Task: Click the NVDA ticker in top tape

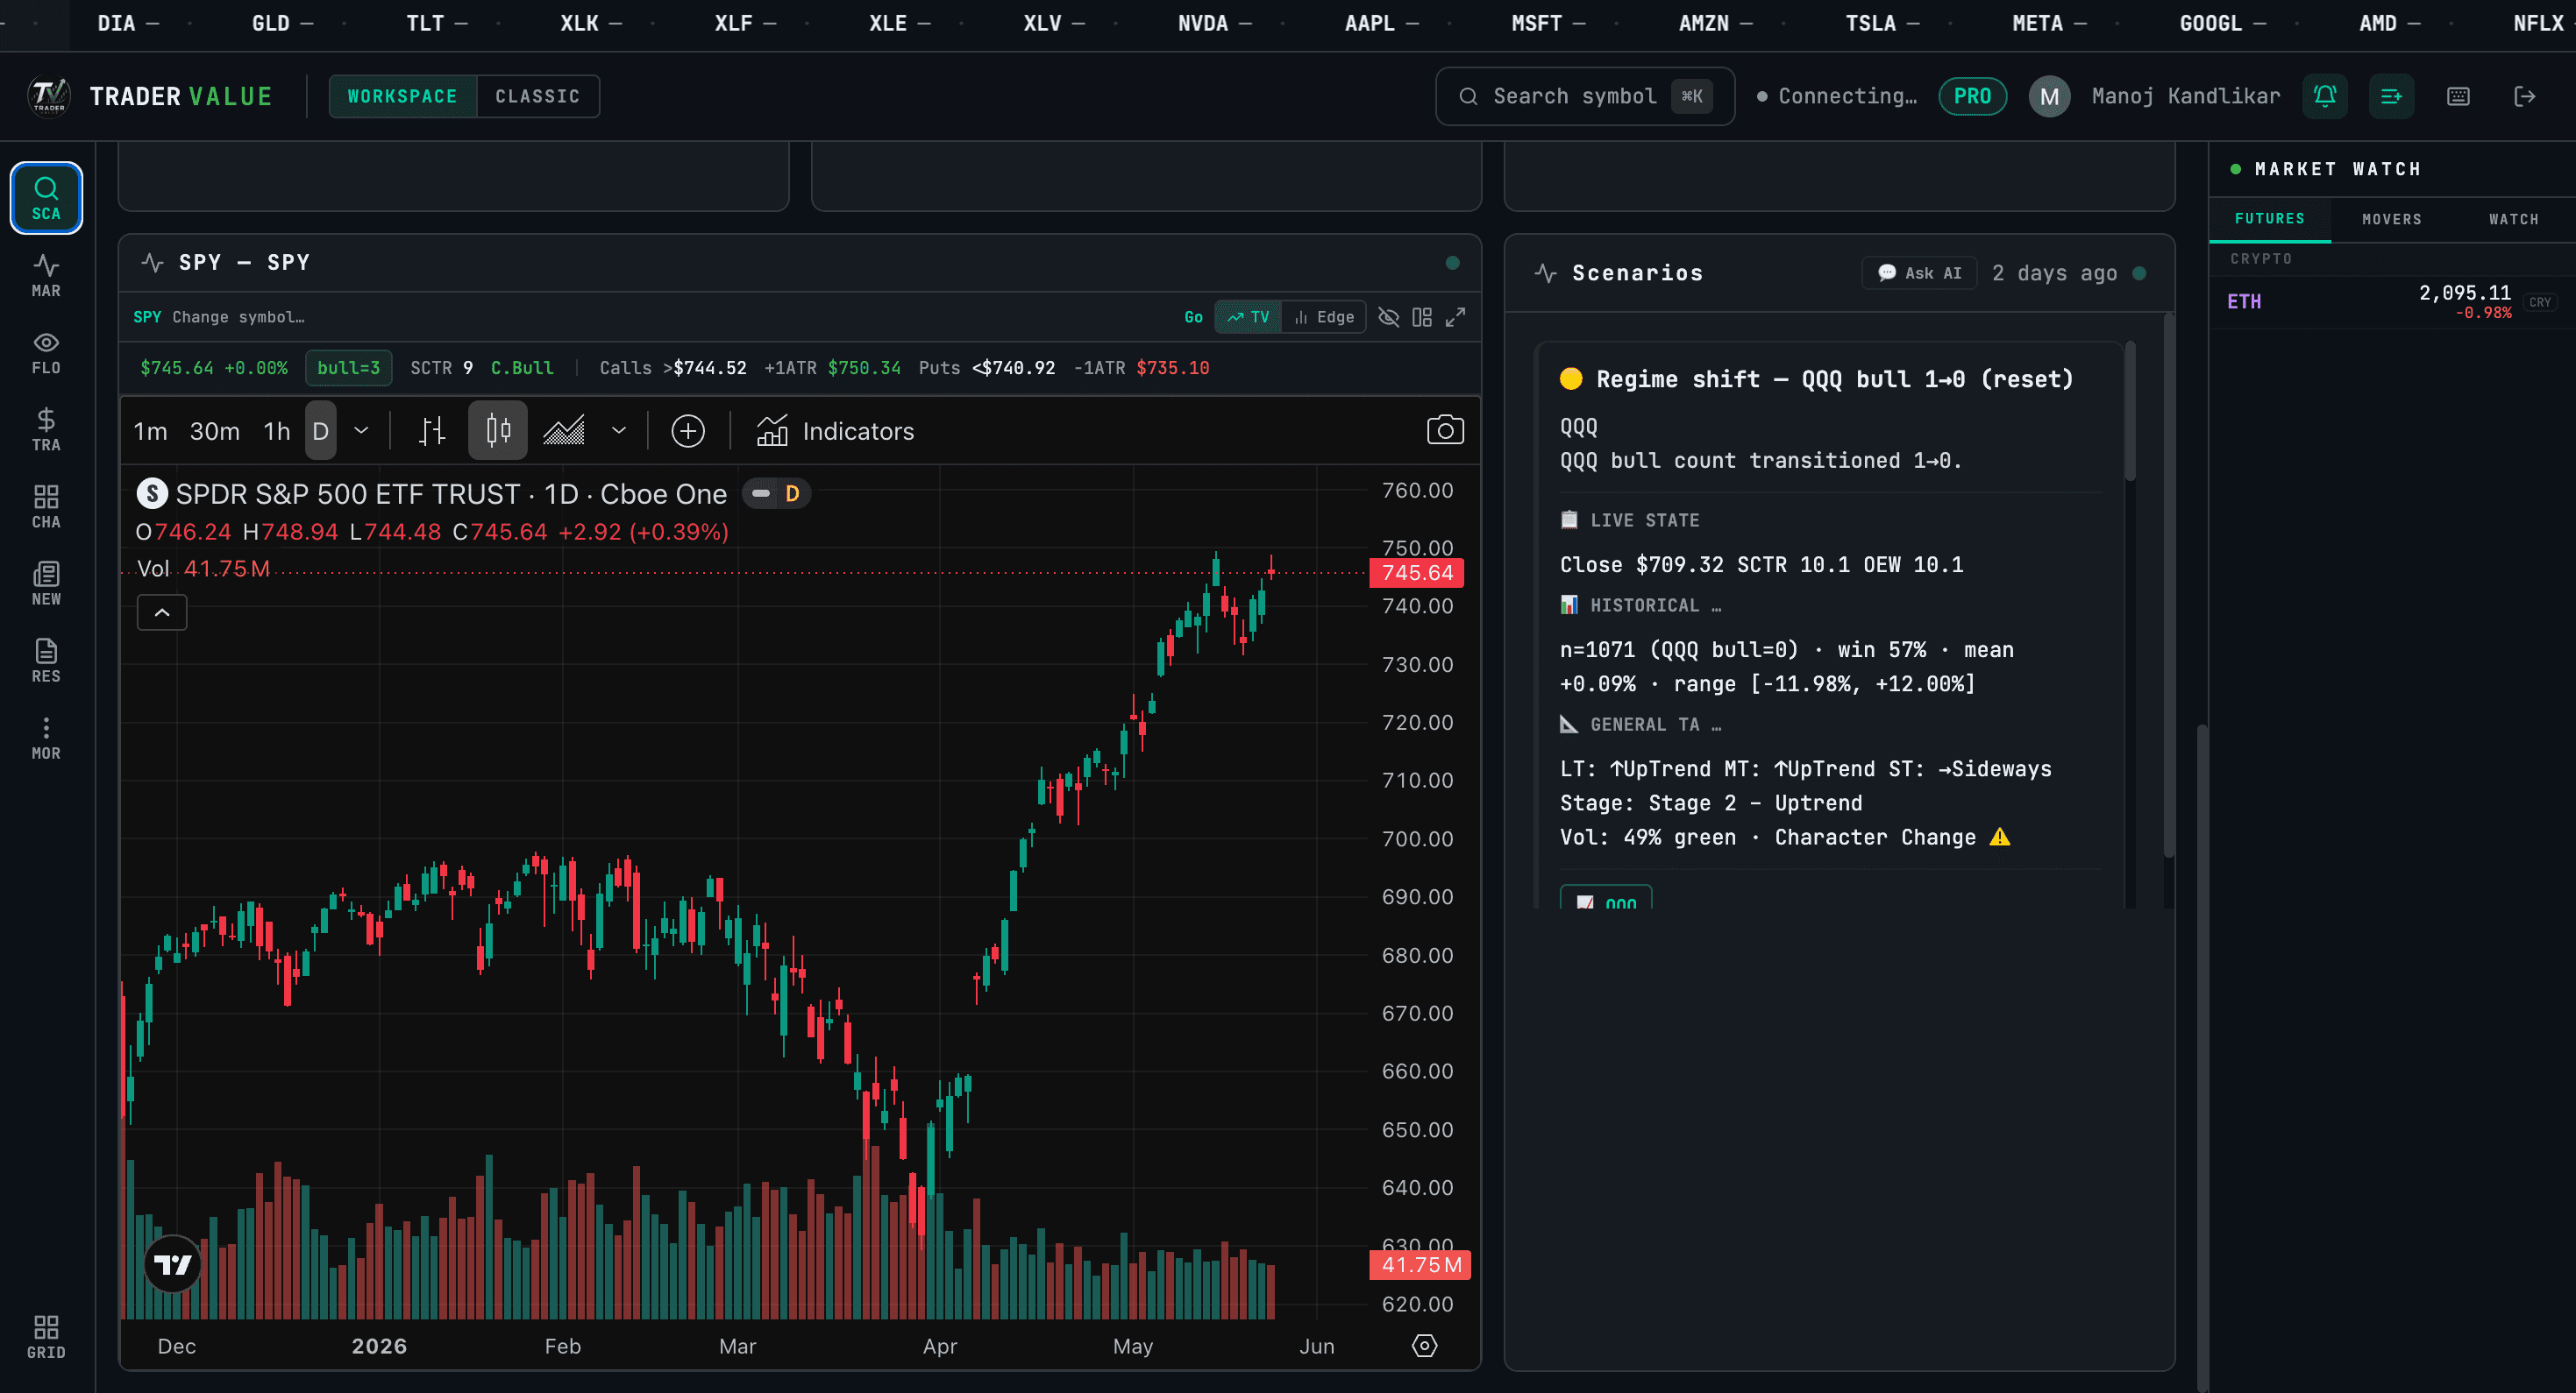Action: click(1213, 23)
